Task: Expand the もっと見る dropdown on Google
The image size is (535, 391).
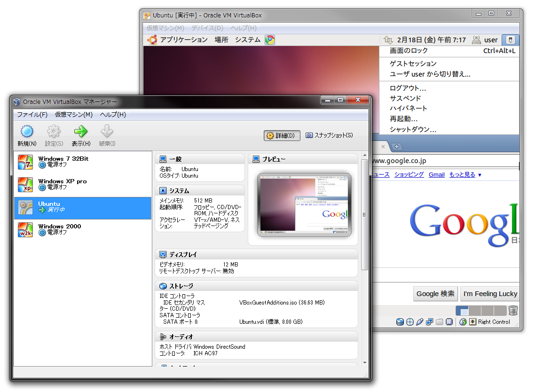Action: pos(465,175)
